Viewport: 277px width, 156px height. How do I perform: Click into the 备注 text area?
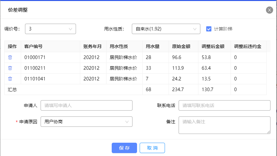[224, 125]
